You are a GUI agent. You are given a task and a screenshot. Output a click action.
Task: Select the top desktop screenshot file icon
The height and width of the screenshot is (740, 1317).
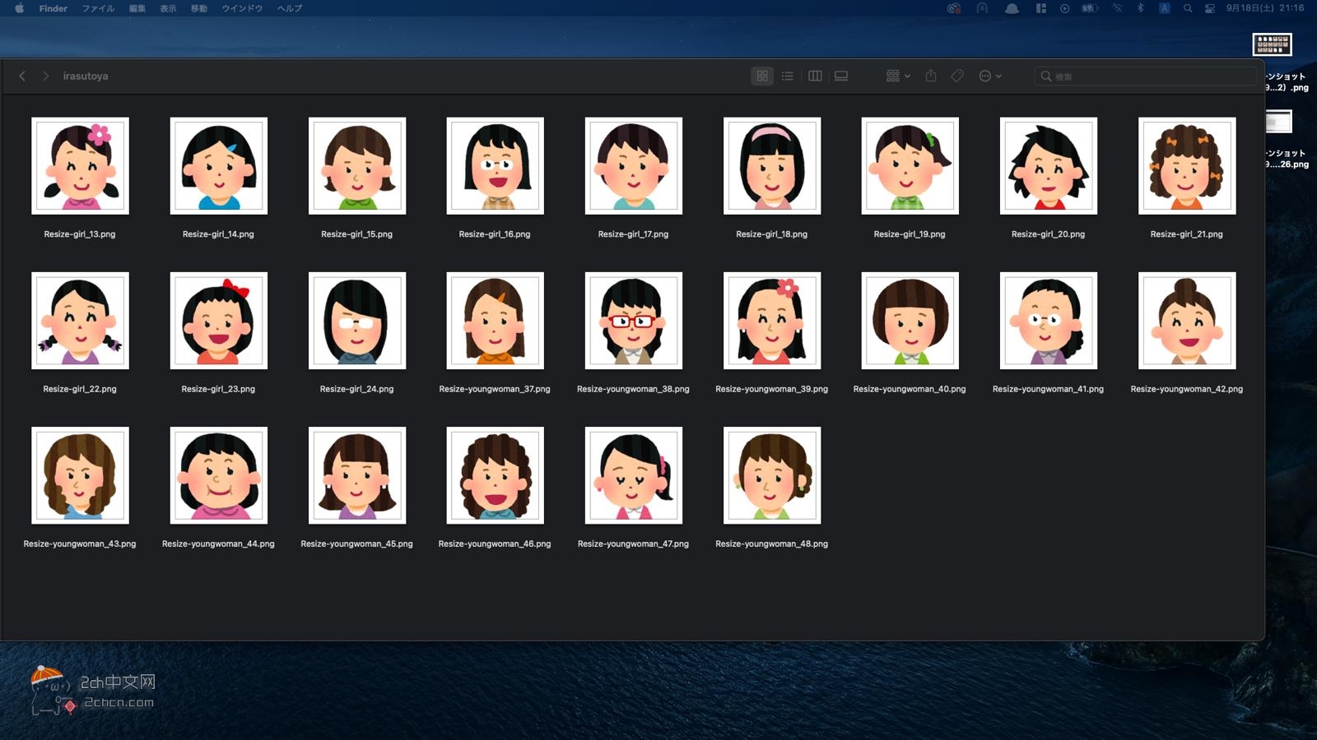(x=1272, y=44)
